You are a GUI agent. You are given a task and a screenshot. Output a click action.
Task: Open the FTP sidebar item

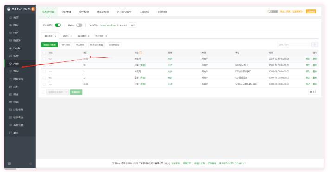[20, 33]
